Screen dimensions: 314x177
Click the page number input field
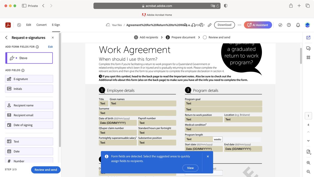click(308, 115)
